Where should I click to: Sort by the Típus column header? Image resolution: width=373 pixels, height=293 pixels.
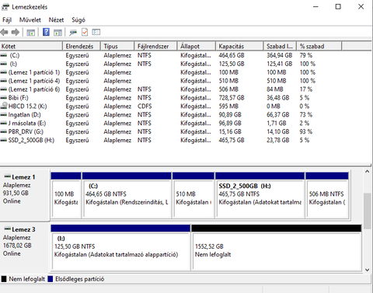coord(117,47)
